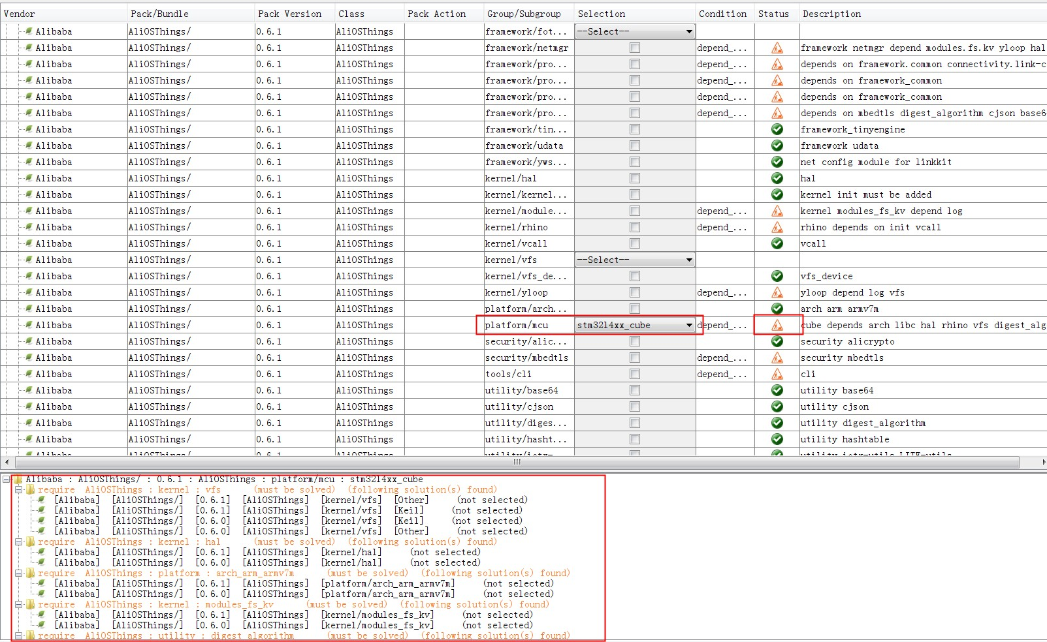Check the tools/cli selection checkbox
Image resolution: width=1047 pixels, height=642 pixels.
tap(635, 374)
